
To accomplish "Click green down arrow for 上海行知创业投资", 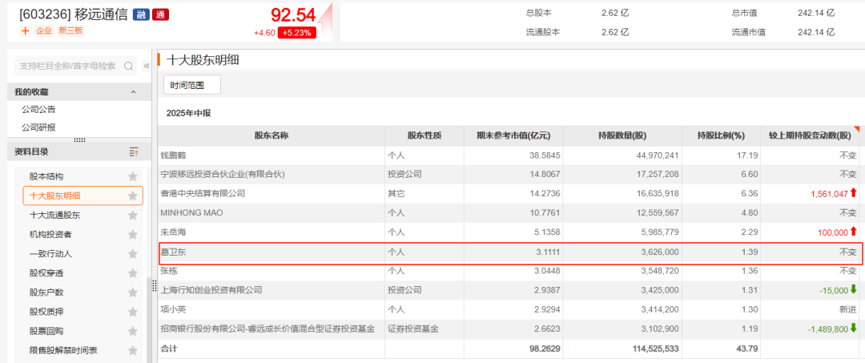I will point(854,289).
